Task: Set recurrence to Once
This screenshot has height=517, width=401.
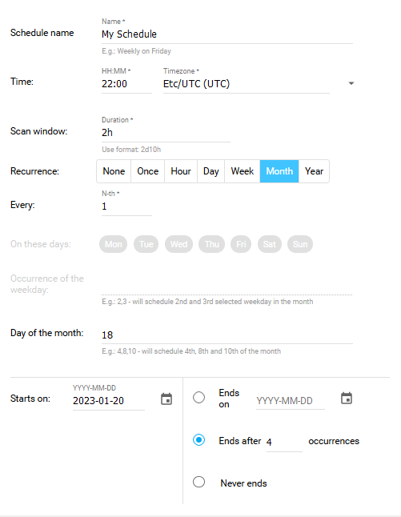Action: (148, 171)
